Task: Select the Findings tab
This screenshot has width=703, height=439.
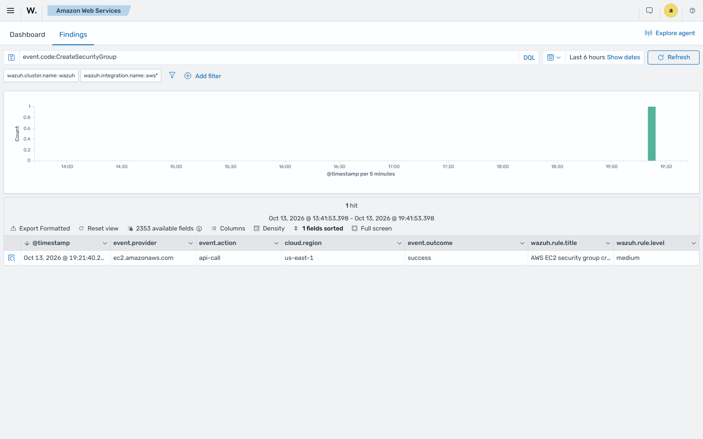Action: point(73,35)
